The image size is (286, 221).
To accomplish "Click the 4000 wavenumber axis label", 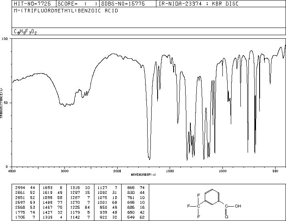I will pyautogui.click(x=12, y=171).
